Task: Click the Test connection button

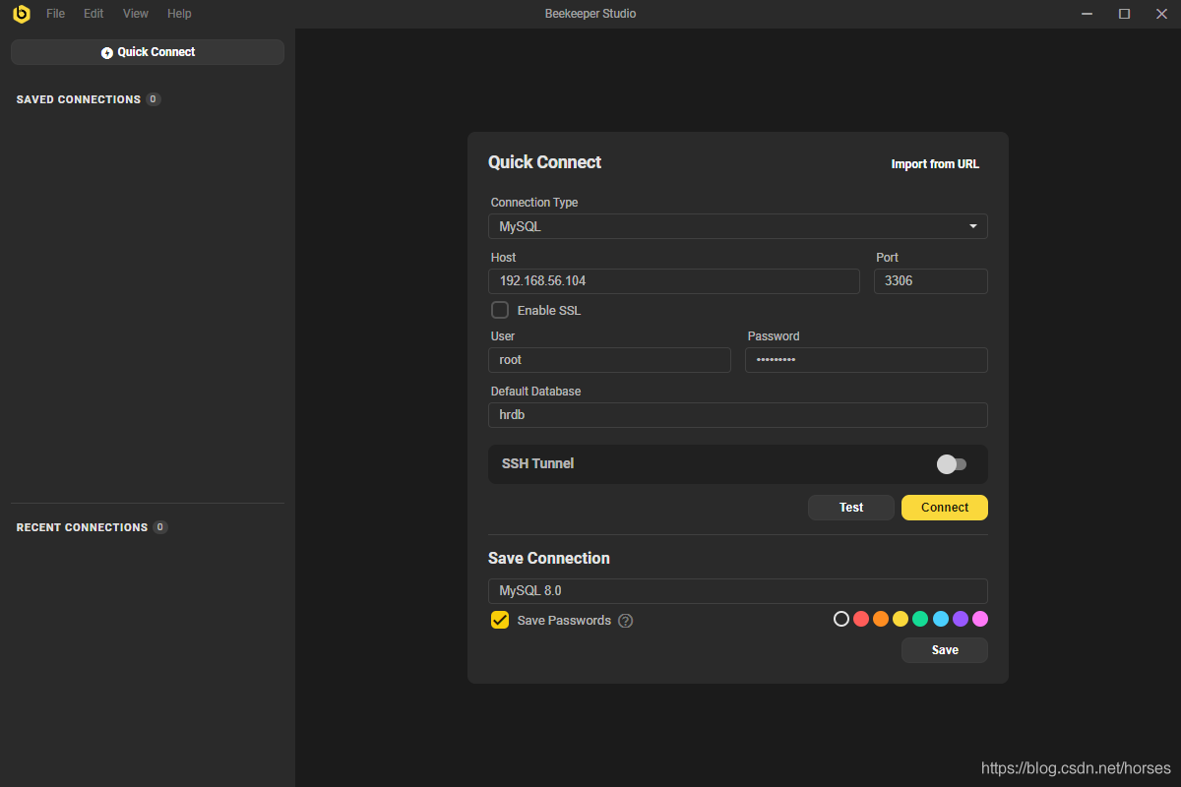Action: tap(851, 508)
